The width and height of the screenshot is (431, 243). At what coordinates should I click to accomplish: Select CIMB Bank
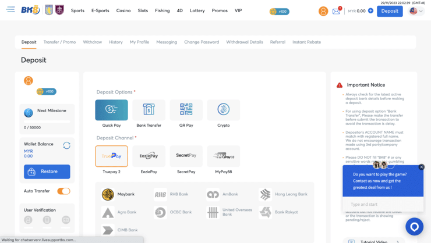(x=119, y=230)
